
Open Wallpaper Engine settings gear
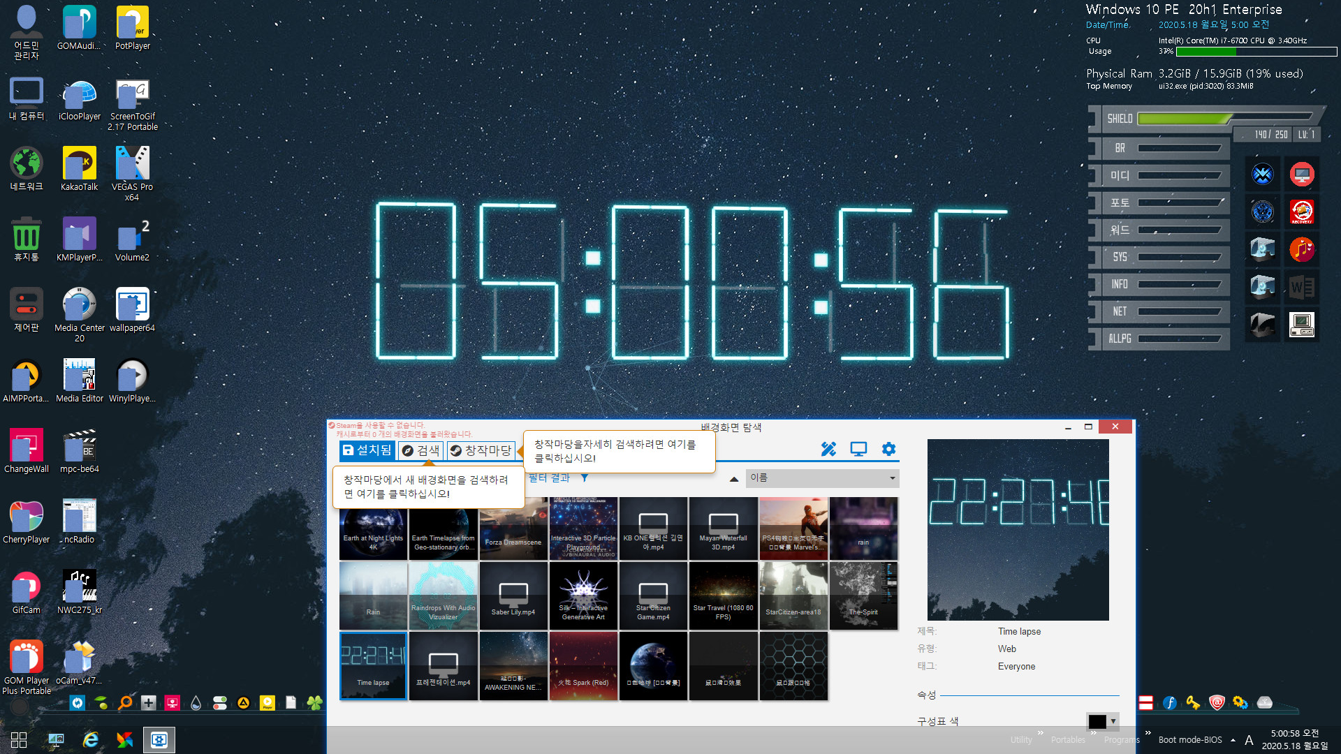pos(888,449)
